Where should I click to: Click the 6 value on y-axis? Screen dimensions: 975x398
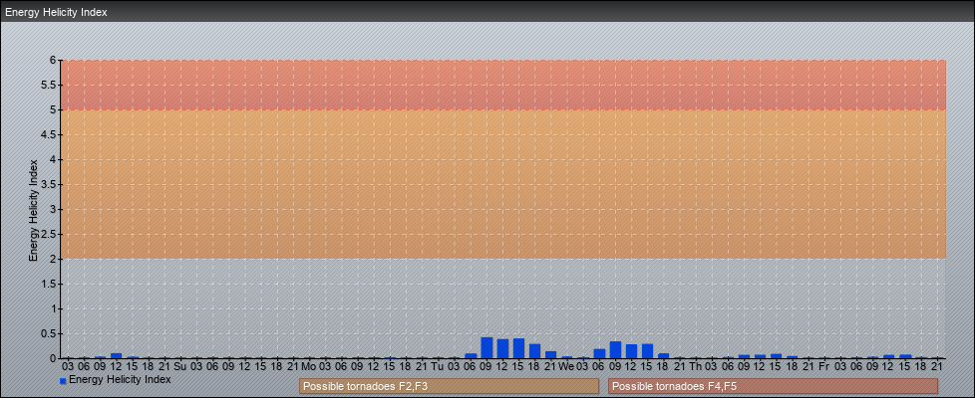54,61
